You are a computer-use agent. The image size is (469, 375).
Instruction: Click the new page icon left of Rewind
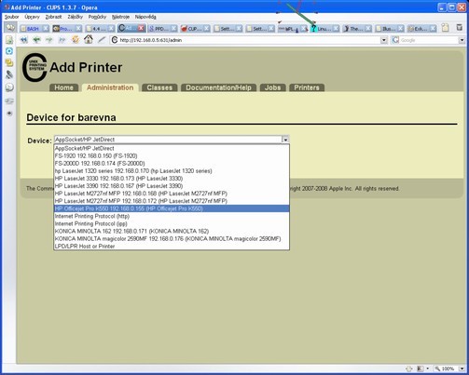click(9, 40)
